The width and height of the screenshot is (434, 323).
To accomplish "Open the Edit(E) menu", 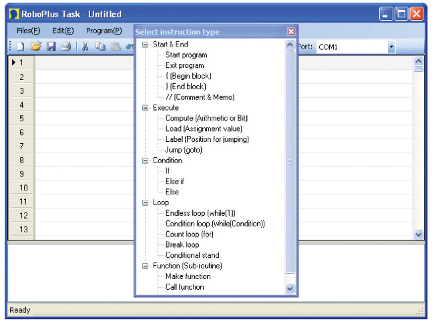I will click(63, 31).
